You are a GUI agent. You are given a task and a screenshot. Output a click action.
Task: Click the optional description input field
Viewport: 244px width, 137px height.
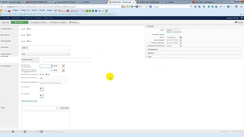[x=54, y=83]
